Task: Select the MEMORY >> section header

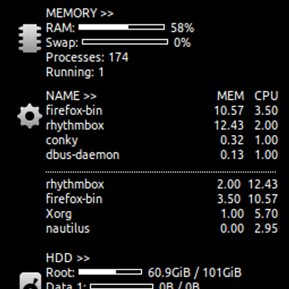Action: coord(79,13)
